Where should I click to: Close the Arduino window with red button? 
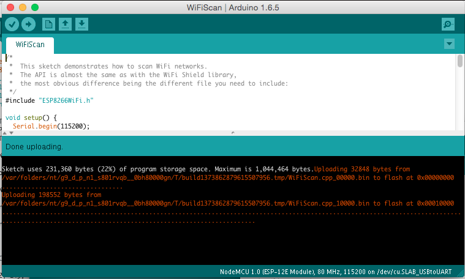(x=10, y=7)
